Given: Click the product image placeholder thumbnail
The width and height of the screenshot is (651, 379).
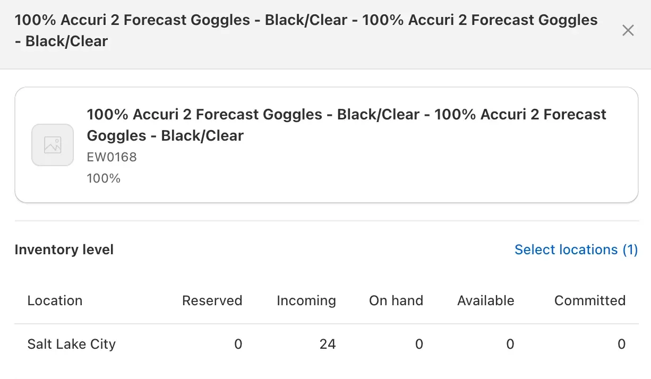Looking at the screenshot, I should [x=53, y=145].
